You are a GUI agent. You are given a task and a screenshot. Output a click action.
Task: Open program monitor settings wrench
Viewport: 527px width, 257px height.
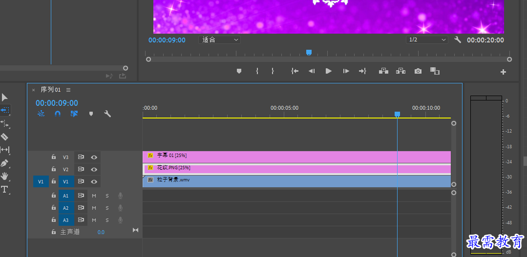458,40
